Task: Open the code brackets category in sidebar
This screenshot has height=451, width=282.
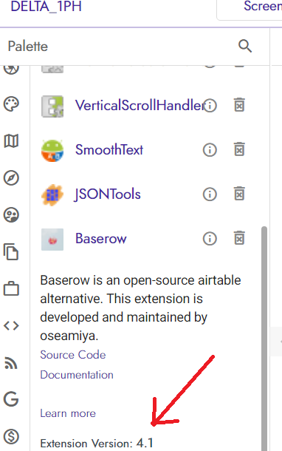Action: [x=11, y=325]
